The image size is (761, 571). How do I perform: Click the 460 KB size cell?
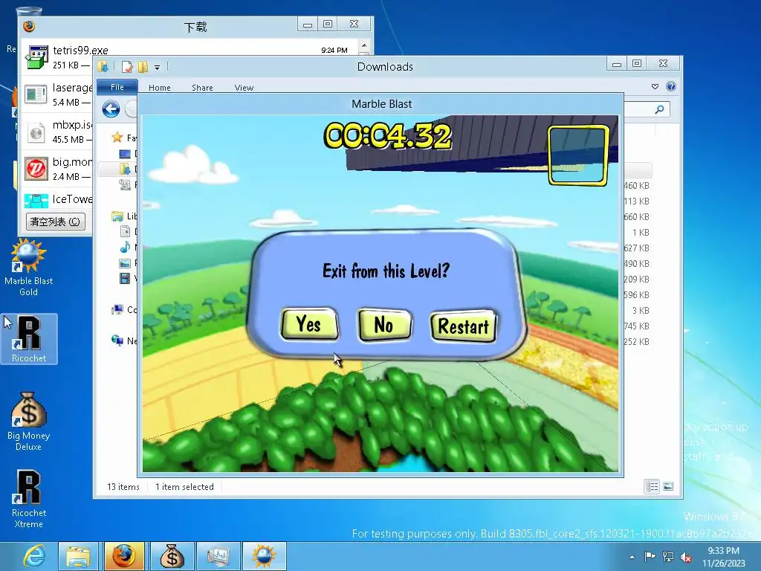pyautogui.click(x=636, y=185)
